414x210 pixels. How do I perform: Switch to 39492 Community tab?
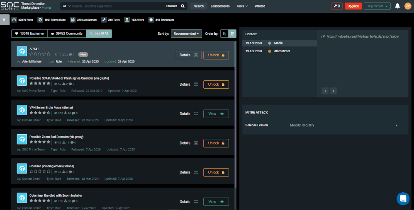66,34
